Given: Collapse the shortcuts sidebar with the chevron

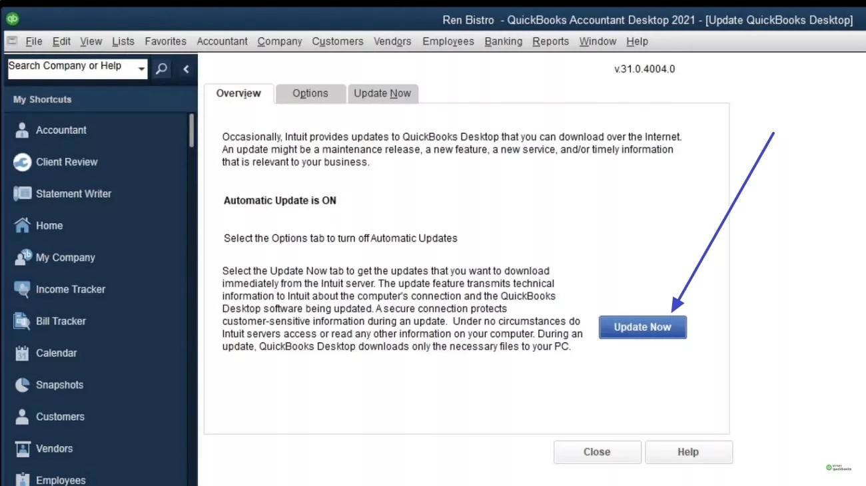Looking at the screenshot, I should pyautogui.click(x=186, y=69).
